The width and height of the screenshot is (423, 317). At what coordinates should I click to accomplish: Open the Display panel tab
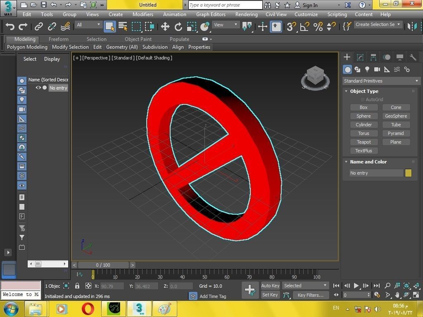click(x=400, y=57)
